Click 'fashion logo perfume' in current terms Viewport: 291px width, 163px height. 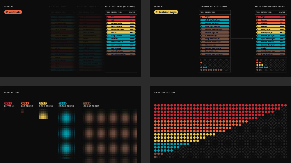point(215,54)
